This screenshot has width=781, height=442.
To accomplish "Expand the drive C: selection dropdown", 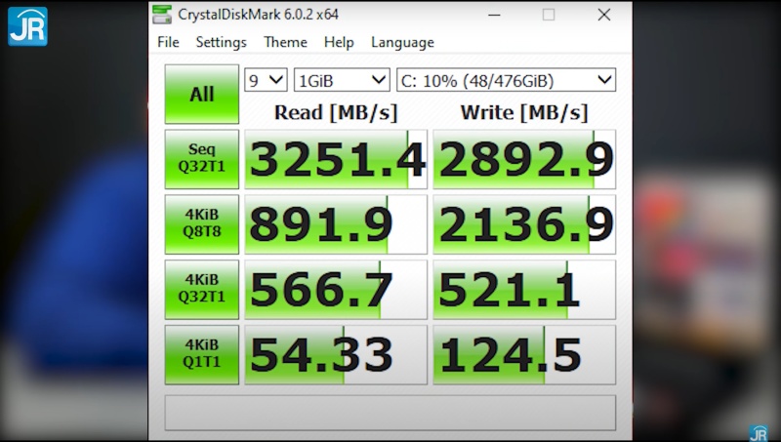I will pyautogui.click(x=506, y=80).
